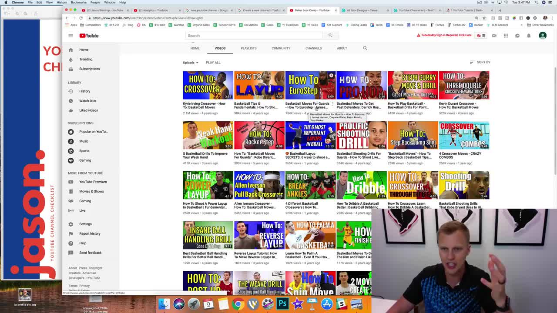Image resolution: width=557 pixels, height=313 pixels.
Task: Open the Chrome Bookmarks menu
Action: pos(79,2)
